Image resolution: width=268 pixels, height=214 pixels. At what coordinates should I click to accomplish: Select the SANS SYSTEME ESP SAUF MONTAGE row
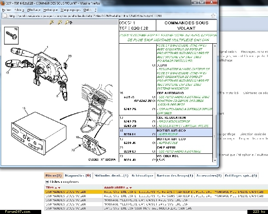pyautogui.click(x=156, y=208)
